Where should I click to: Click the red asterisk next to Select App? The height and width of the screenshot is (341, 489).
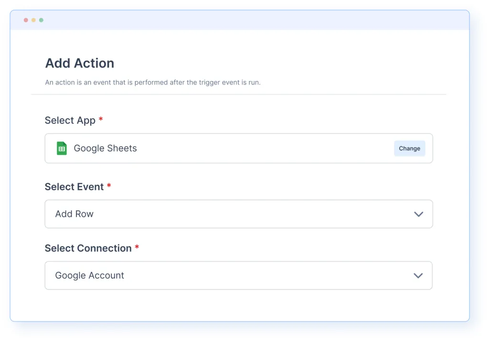point(101,120)
